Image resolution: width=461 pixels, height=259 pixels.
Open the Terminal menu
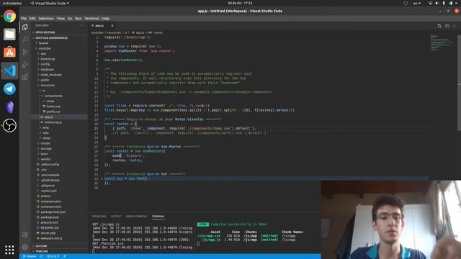91,19
